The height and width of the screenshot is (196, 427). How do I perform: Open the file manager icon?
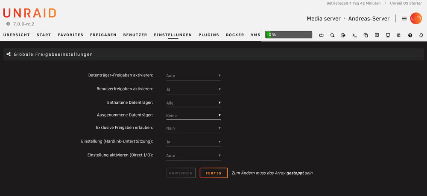click(x=366, y=35)
